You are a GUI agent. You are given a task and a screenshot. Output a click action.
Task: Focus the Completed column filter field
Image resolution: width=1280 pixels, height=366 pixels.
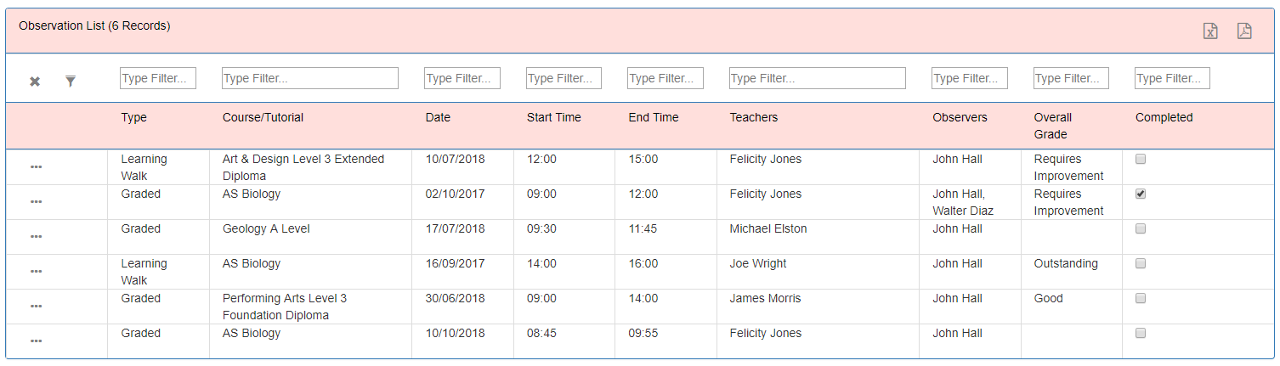coord(1172,78)
